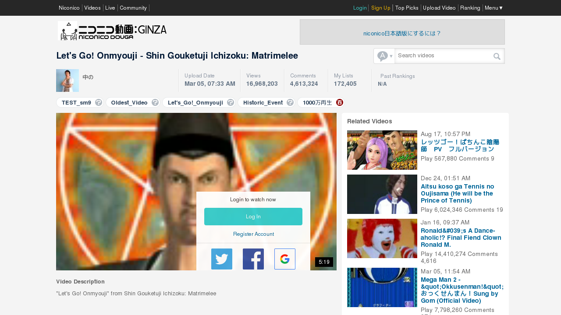Click the Video Description heading

point(80,281)
